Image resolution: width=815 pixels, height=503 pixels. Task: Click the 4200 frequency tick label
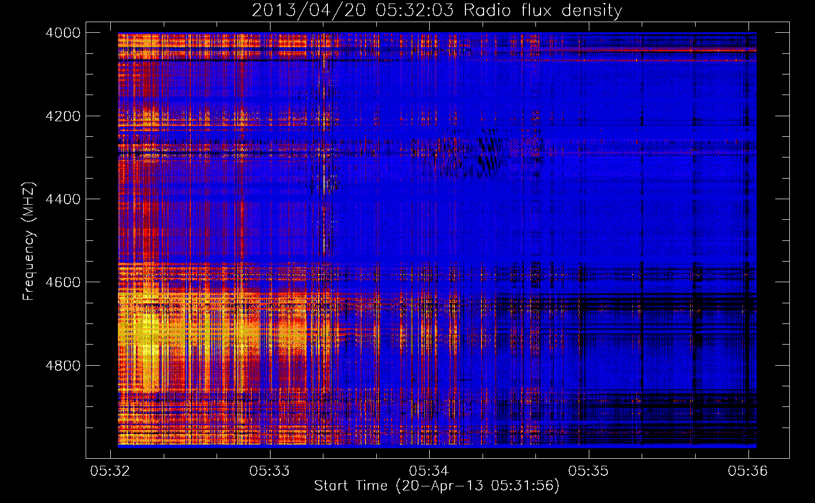pyautogui.click(x=62, y=116)
